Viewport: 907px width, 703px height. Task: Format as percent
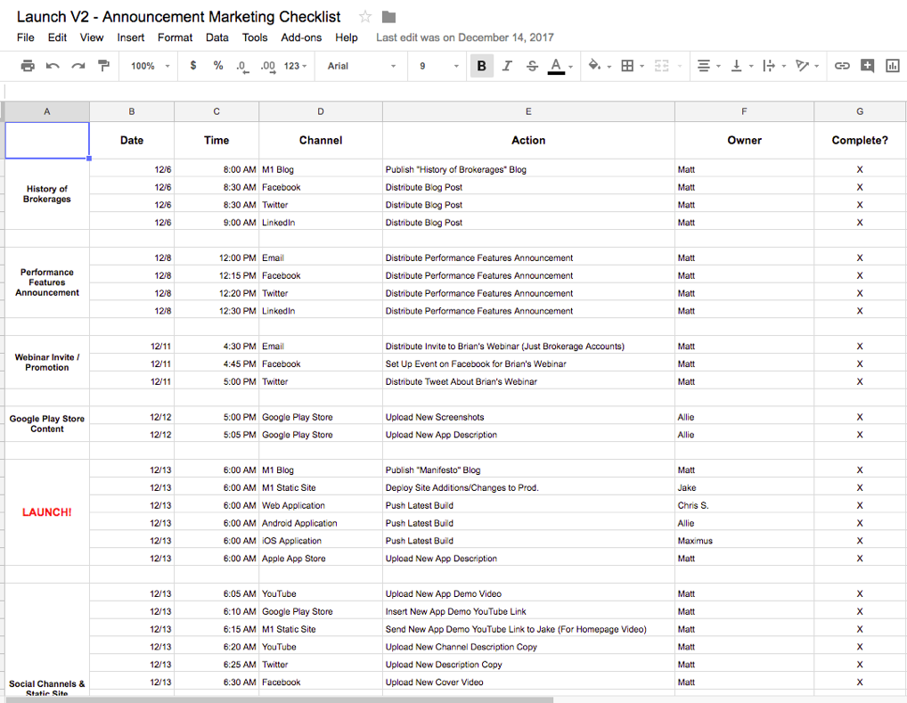tap(218, 66)
